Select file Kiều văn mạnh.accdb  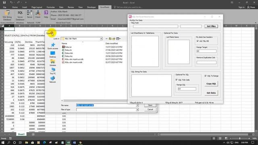[x=73, y=59]
